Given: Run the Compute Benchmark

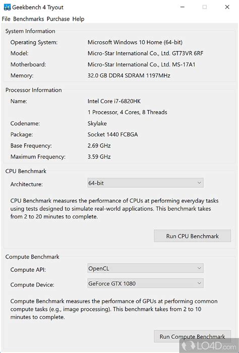Looking at the screenshot, I should pos(193,336).
